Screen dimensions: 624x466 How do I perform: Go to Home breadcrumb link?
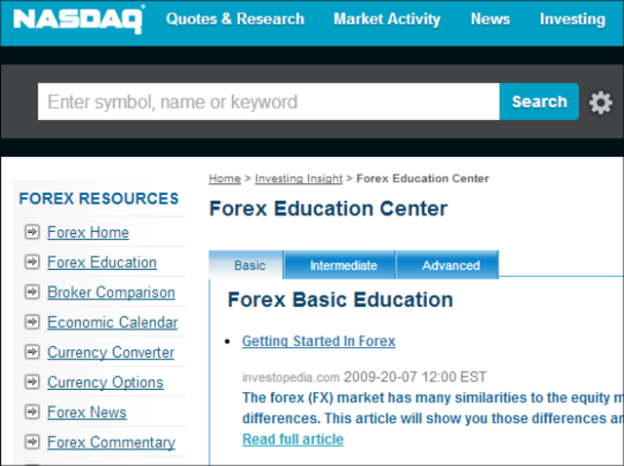point(225,178)
